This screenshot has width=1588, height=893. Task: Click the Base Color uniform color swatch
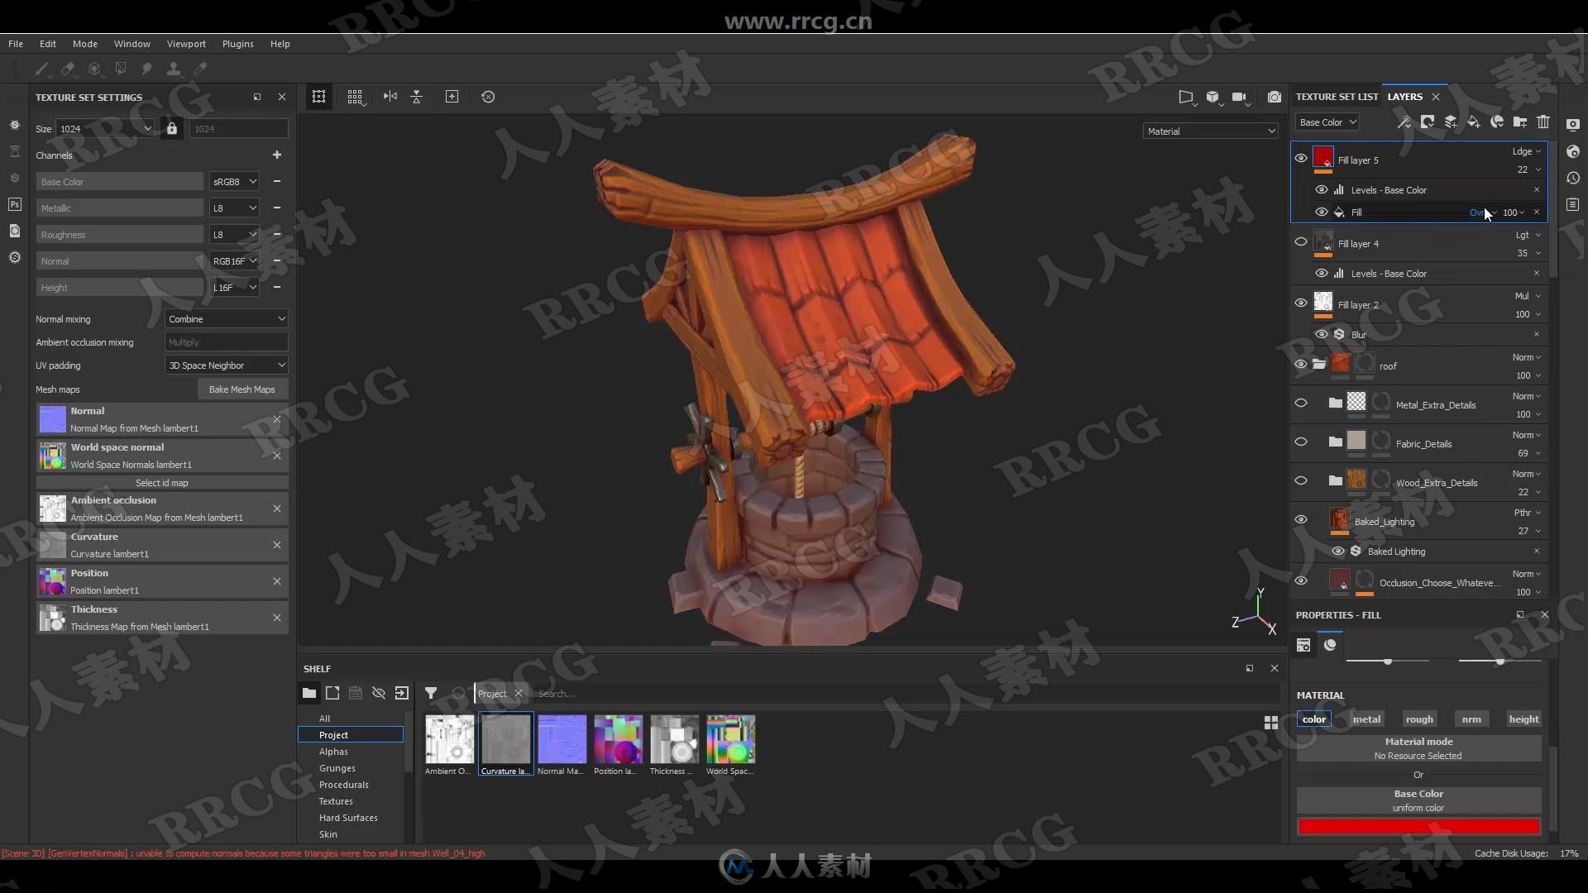[1418, 824]
